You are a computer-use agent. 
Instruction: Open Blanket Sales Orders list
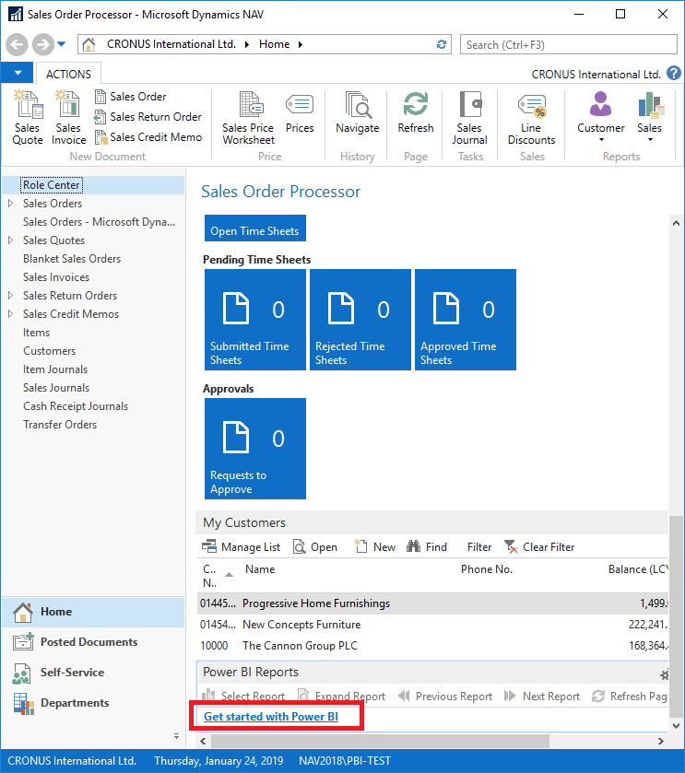pos(72,258)
